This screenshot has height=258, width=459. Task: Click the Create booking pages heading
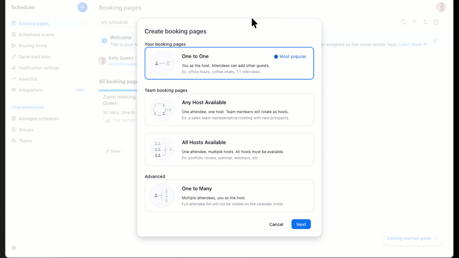176,31
